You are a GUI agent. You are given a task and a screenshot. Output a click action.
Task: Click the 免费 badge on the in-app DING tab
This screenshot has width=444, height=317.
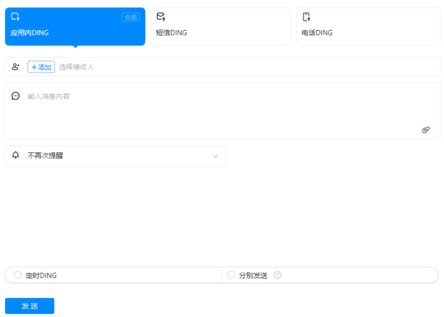[130, 17]
